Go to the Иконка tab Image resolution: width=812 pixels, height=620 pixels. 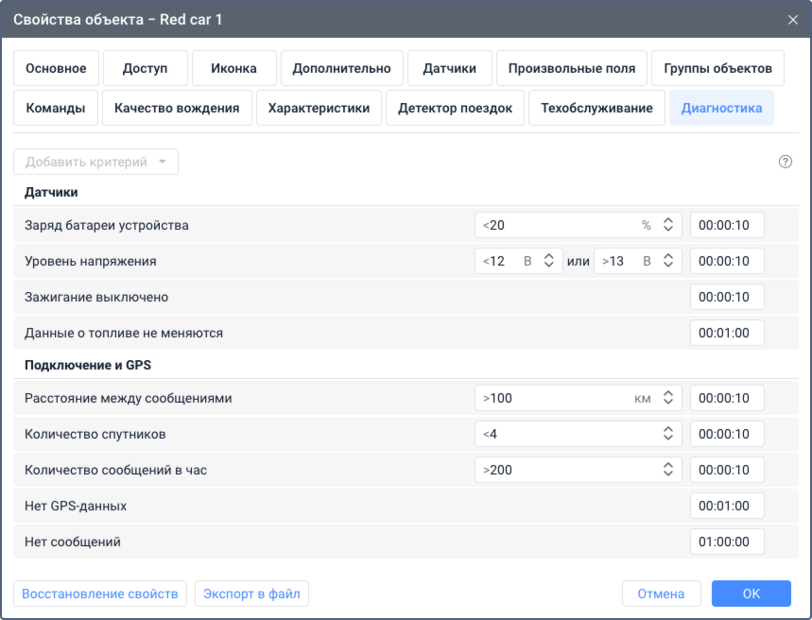click(x=233, y=68)
